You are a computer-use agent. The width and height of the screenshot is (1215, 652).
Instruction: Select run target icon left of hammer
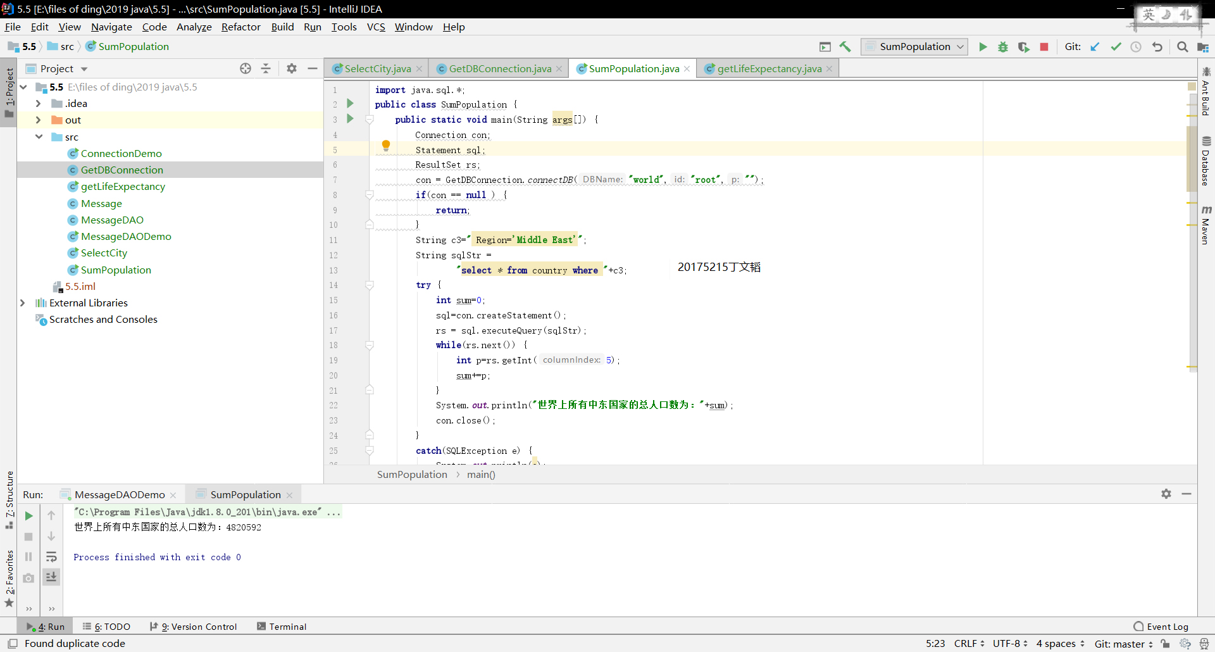click(x=825, y=47)
